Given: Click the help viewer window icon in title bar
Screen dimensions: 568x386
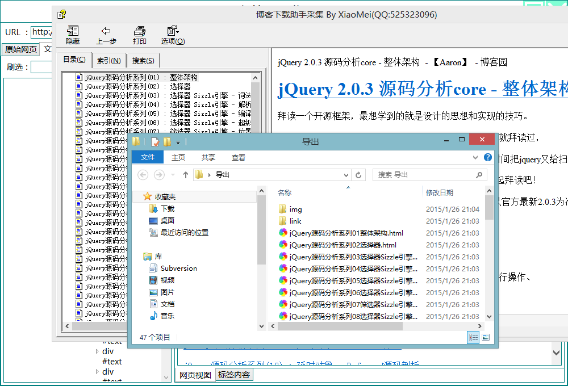Looking at the screenshot, I should pyautogui.click(x=61, y=15).
